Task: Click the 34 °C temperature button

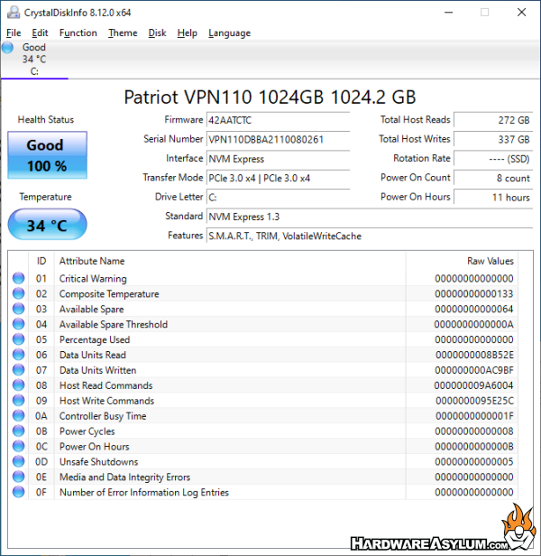Action: 47,225
